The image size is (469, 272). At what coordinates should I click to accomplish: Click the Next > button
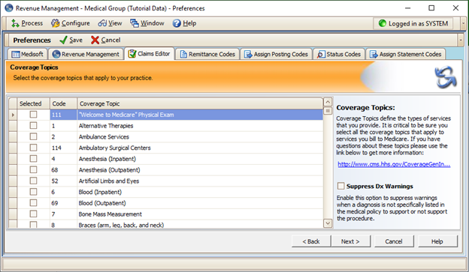350,241
